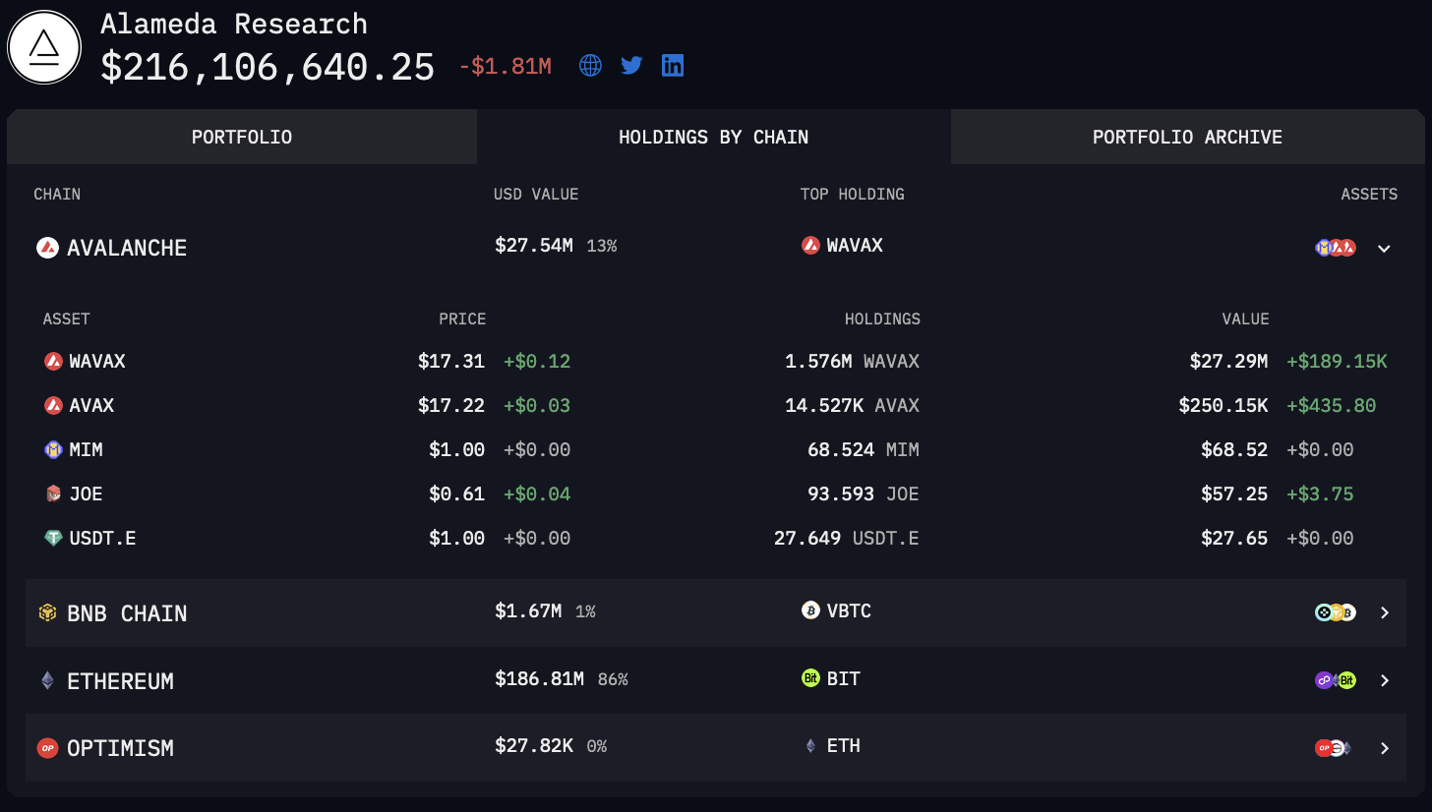This screenshot has height=812, width=1432.
Task: Click the -$1.81M change value
Action: [x=505, y=67]
